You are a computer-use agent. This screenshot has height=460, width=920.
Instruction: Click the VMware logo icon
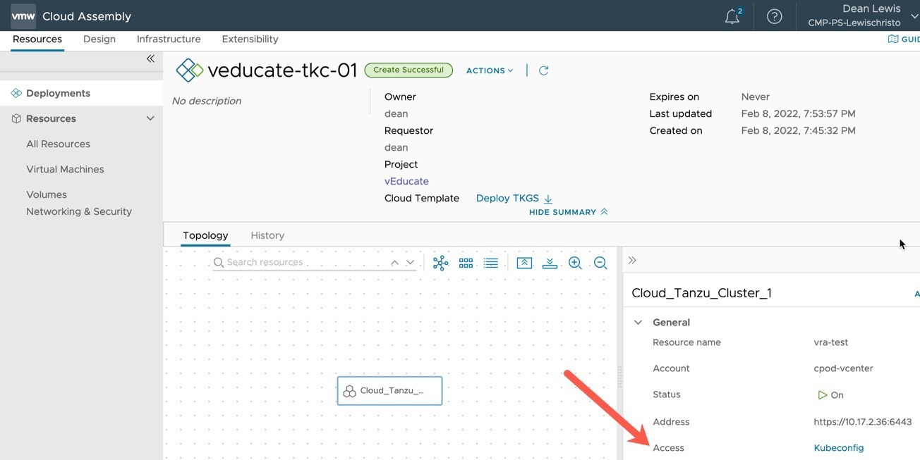(x=23, y=15)
